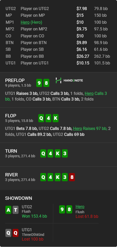Screen dimensions: 117x247
Task: Click the red Q card of UTG1
Action: (15, 233)
